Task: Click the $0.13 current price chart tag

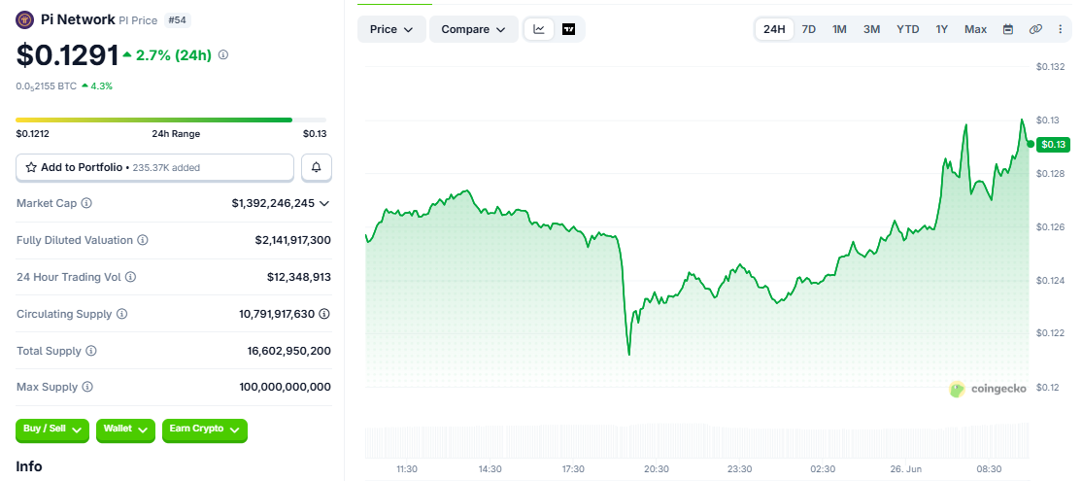Action: click(1053, 144)
